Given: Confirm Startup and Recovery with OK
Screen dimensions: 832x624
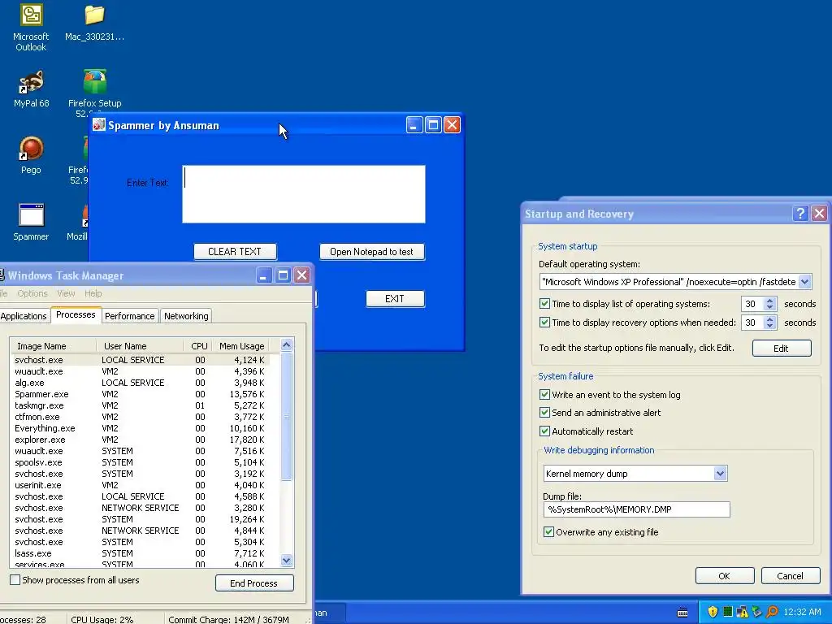Looking at the screenshot, I should pos(724,576).
